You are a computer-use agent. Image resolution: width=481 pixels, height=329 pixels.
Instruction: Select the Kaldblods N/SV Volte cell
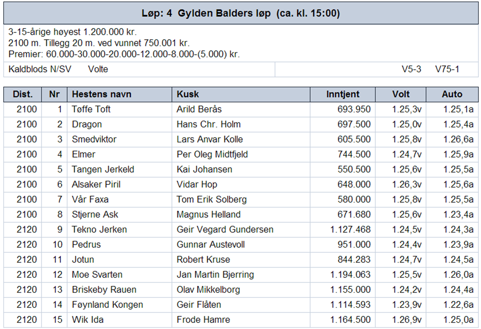[x=139, y=69]
